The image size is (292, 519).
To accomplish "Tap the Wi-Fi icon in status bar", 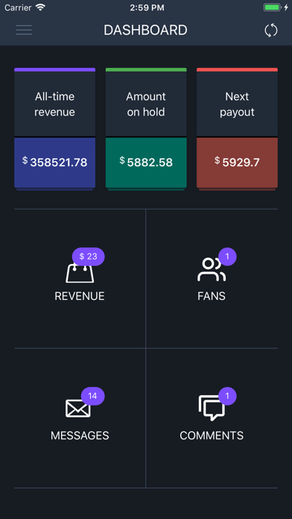I will point(40,7).
